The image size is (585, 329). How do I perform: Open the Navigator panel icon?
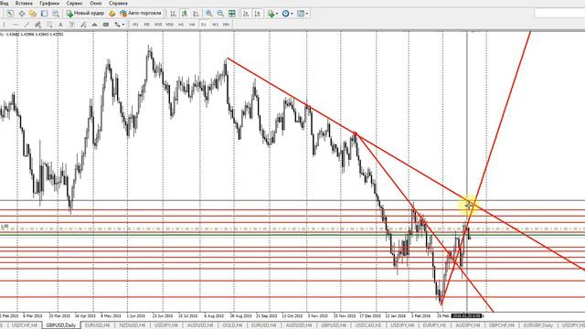33,14
